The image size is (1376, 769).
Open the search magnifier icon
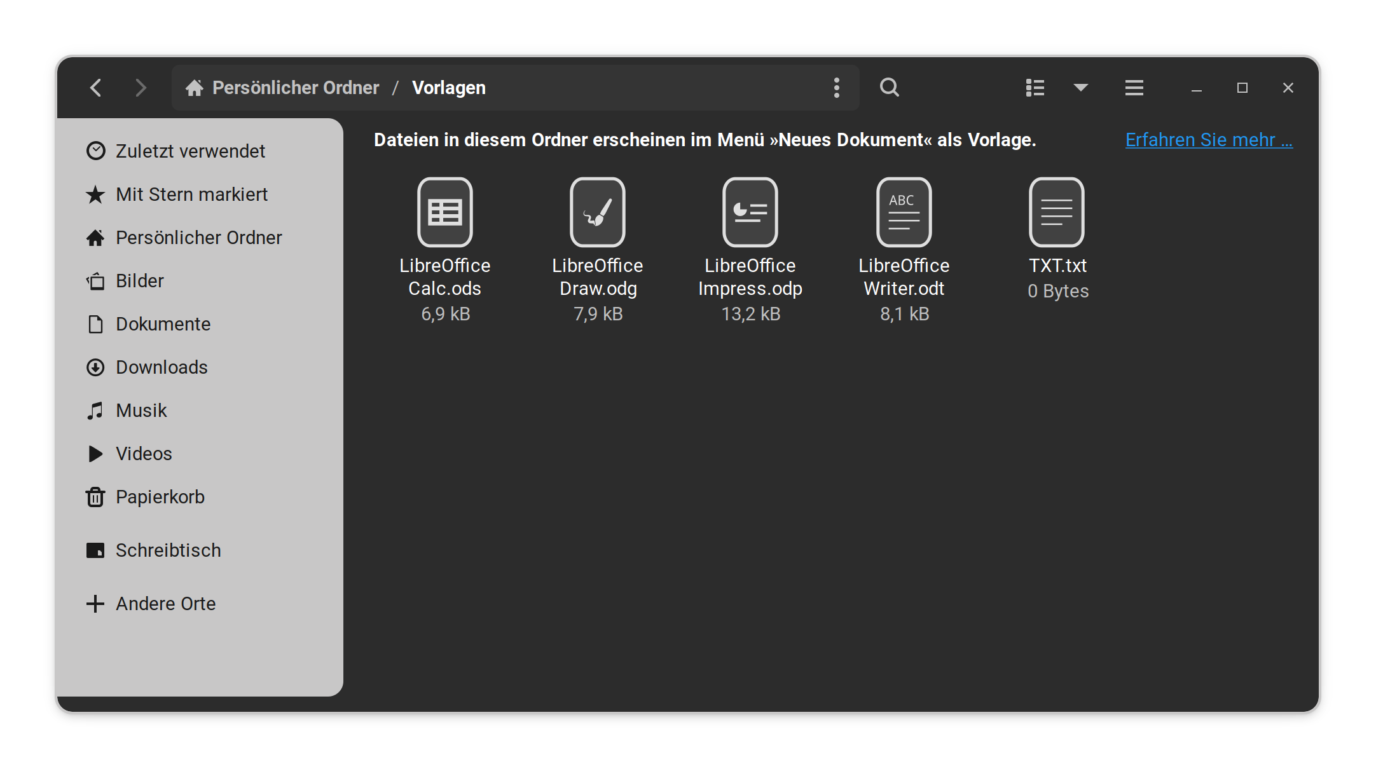coord(889,88)
